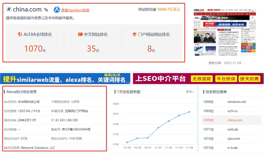Viewport: 264px width, 153px height.
Task: Click the Chinese flag site rank icon
Action: 80,34
